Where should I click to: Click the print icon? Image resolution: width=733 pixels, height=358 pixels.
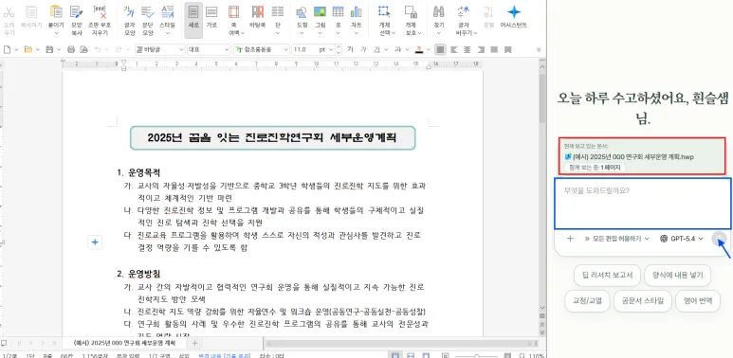[x=71, y=49]
